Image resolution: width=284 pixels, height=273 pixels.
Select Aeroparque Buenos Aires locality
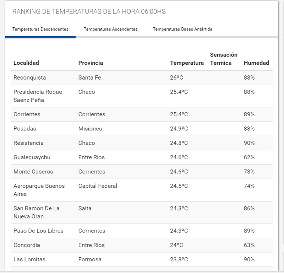point(39,190)
